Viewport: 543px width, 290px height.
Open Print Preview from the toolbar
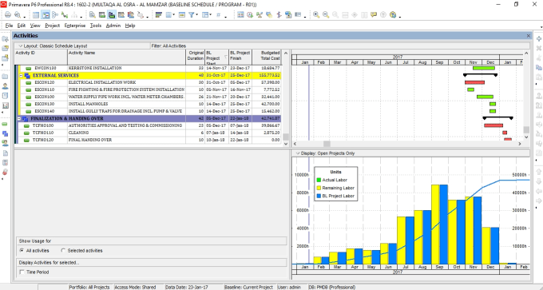coord(18,15)
